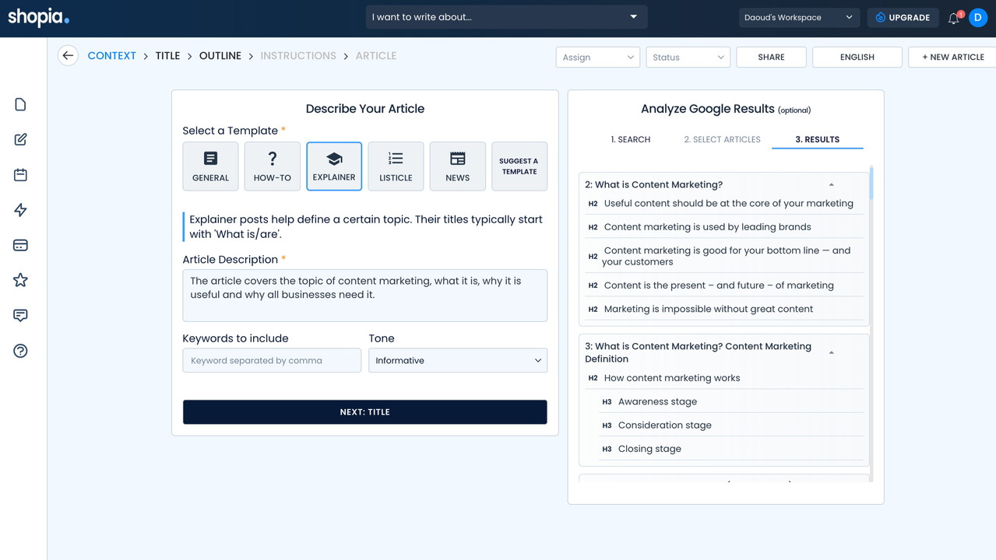The image size is (996, 560).
Task: Click the Next: Title button
Action: pos(364,412)
